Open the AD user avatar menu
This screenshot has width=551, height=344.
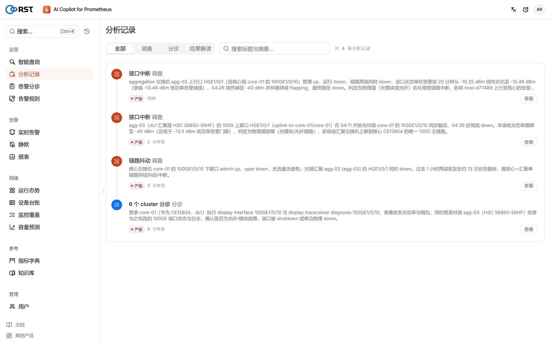point(540,9)
